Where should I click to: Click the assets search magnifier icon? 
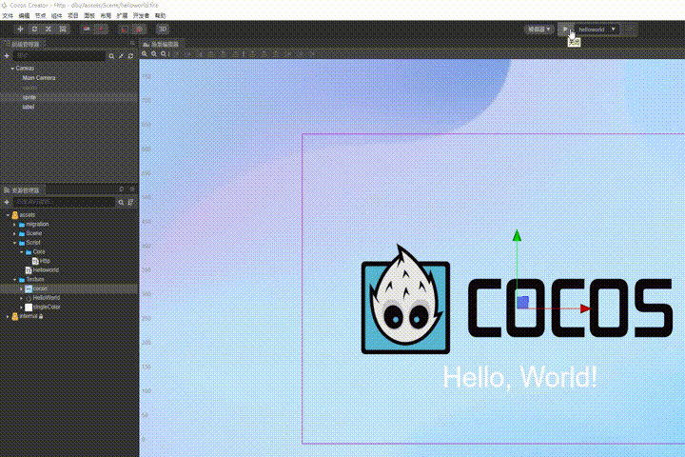pyautogui.click(x=121, y=202)
